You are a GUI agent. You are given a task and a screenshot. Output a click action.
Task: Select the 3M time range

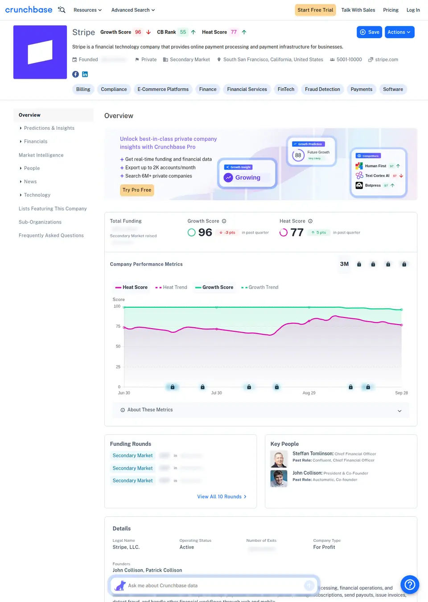[344, 264]
